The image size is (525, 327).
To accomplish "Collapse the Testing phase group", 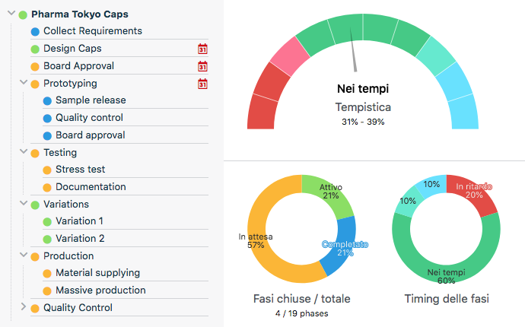I will tap(23, 152).
